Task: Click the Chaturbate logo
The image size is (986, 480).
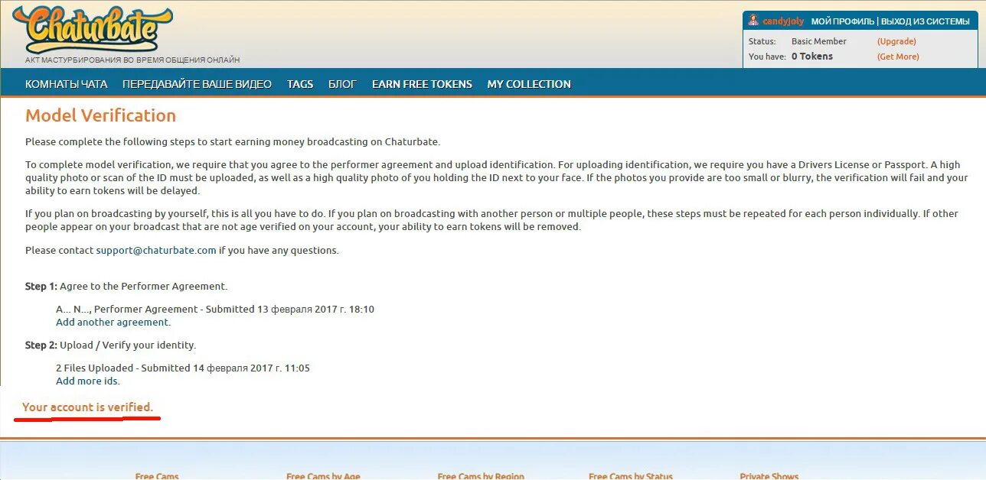Action: 93,29
